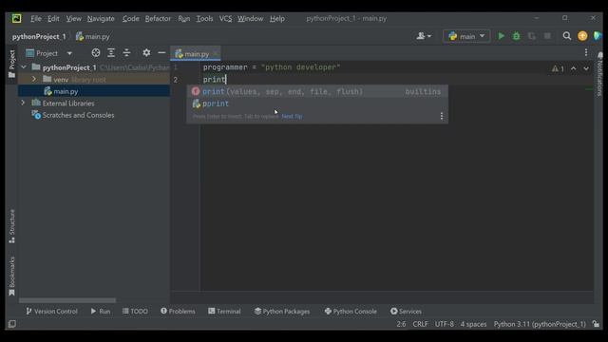Open the Python Console tool window
The height and width of the screenshot is (342, 608).
[351, 311]
